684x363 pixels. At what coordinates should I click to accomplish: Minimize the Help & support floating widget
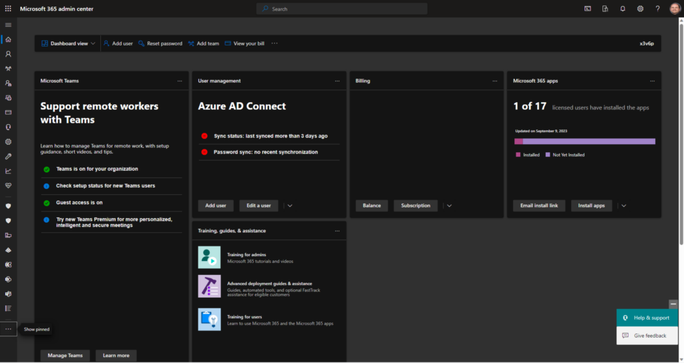tap(673, 304)
